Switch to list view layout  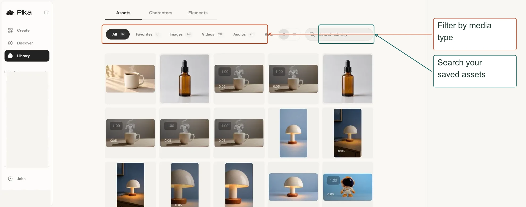coord(294,34)
